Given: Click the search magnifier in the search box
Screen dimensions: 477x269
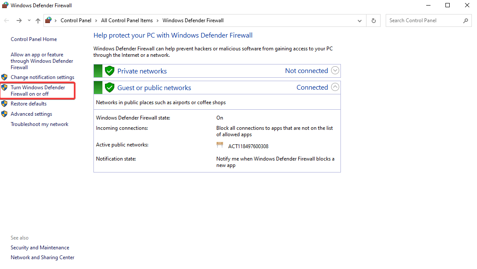Looking at the screenshot, I should point(465,20).
